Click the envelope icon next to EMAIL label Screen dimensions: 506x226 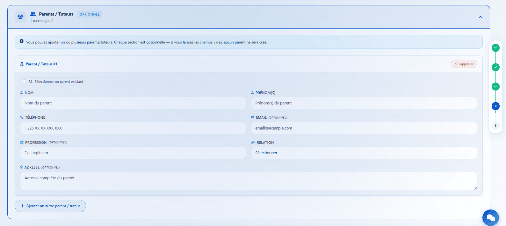253,117
